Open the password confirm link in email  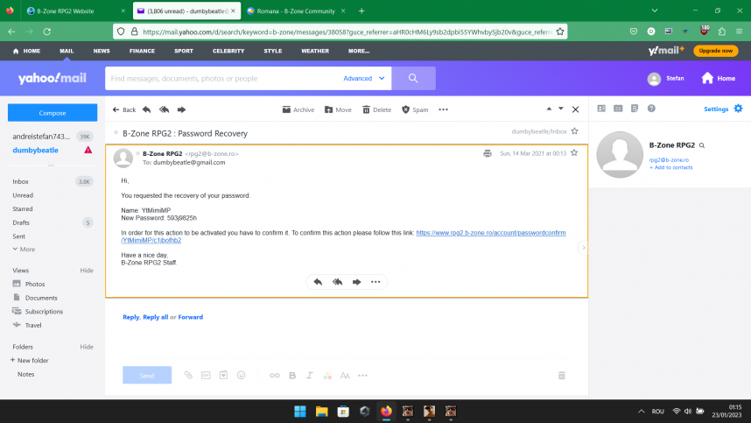pyautogui.click(x=490, y=233)
